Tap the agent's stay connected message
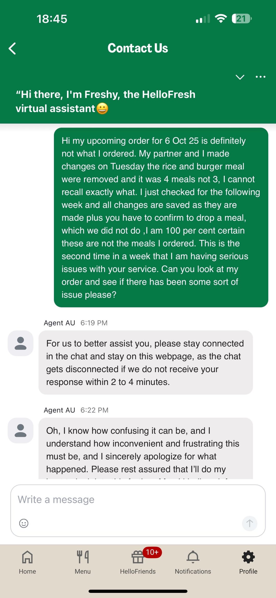Image resolution: width=276 pixels, height=598 pixels. pos(146,362)
